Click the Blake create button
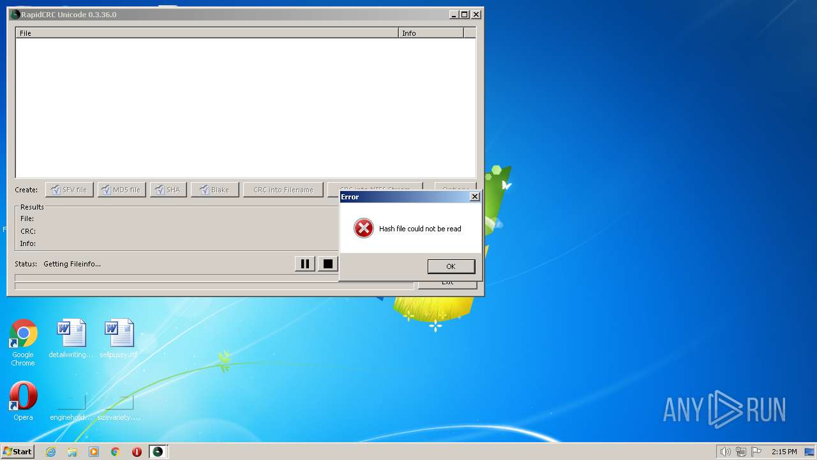This screenshot has height=460, width=817. point(214,190)
